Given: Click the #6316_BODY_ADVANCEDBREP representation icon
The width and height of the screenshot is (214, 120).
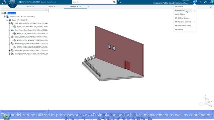Looking at the screenshot, I should point(15,47).
